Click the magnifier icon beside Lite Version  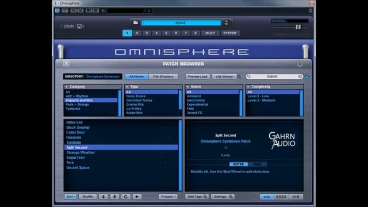pyautogui.click(x=239, y=76)
